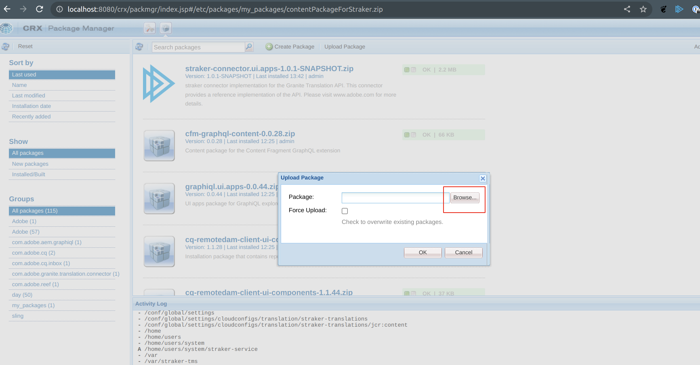This screenshot has width=700, height=365.
Task: Sort packages by Name
Action: click(62, 85)
